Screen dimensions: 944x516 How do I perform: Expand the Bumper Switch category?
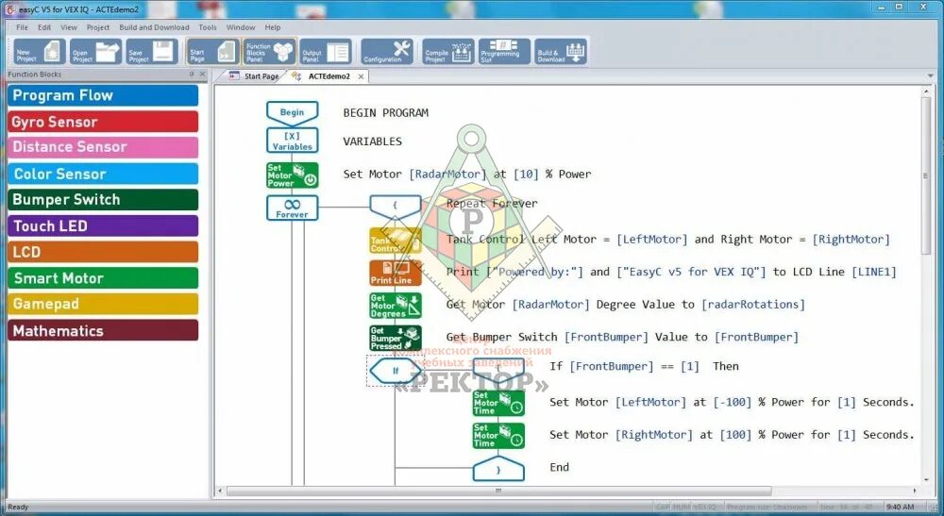(103, 200)
